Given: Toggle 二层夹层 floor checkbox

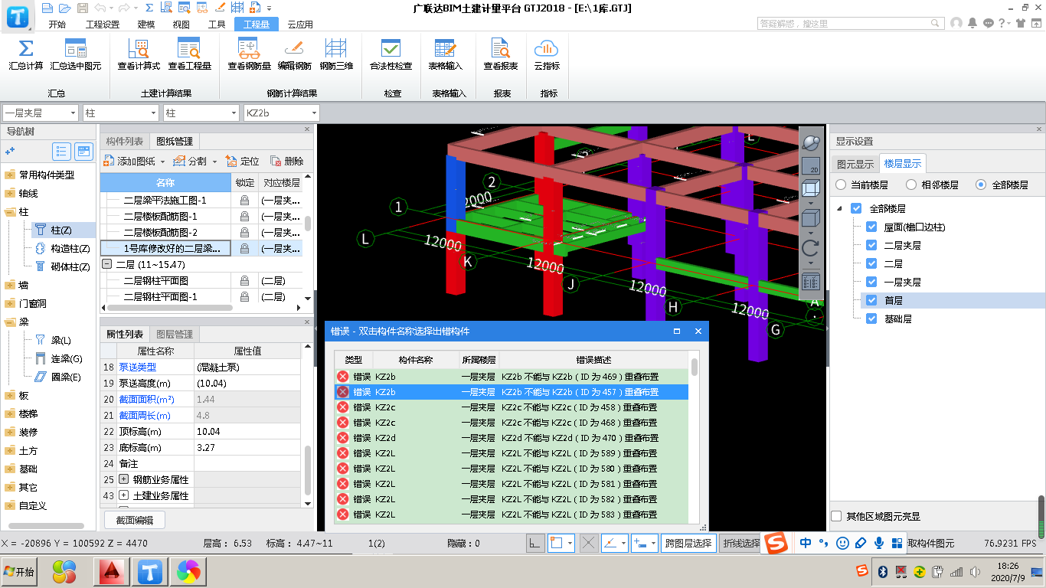Looking at the screenshot, I should [x=871, y=245].
